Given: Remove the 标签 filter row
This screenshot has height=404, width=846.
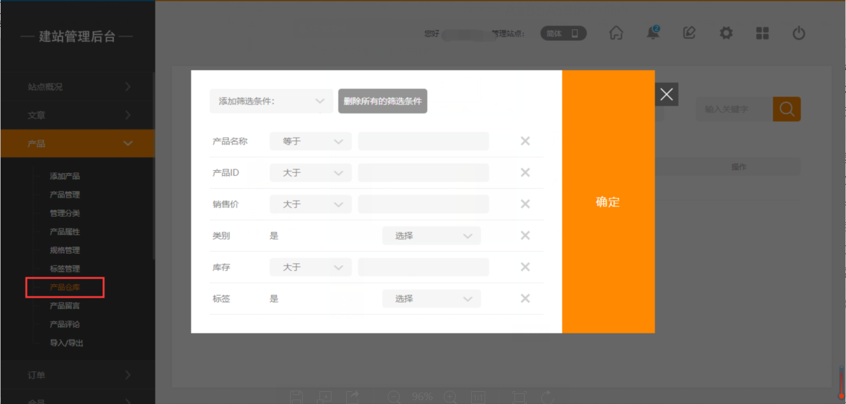Looking at the screenshot, I should [525, 298].
